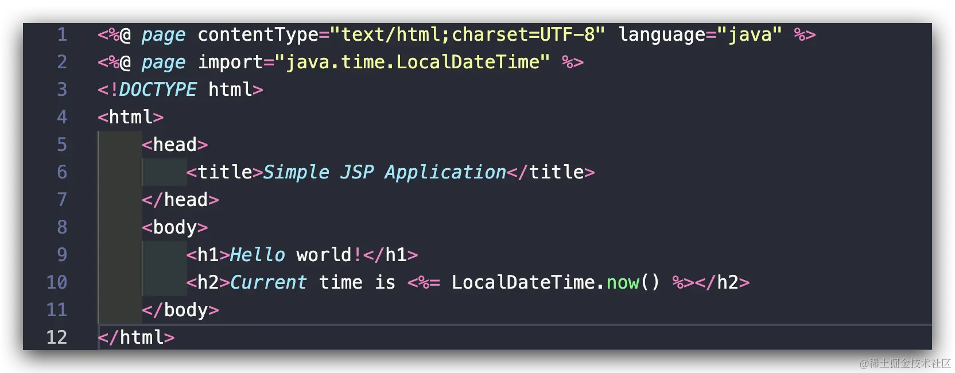Click the word Application in the title

(445, 173)
